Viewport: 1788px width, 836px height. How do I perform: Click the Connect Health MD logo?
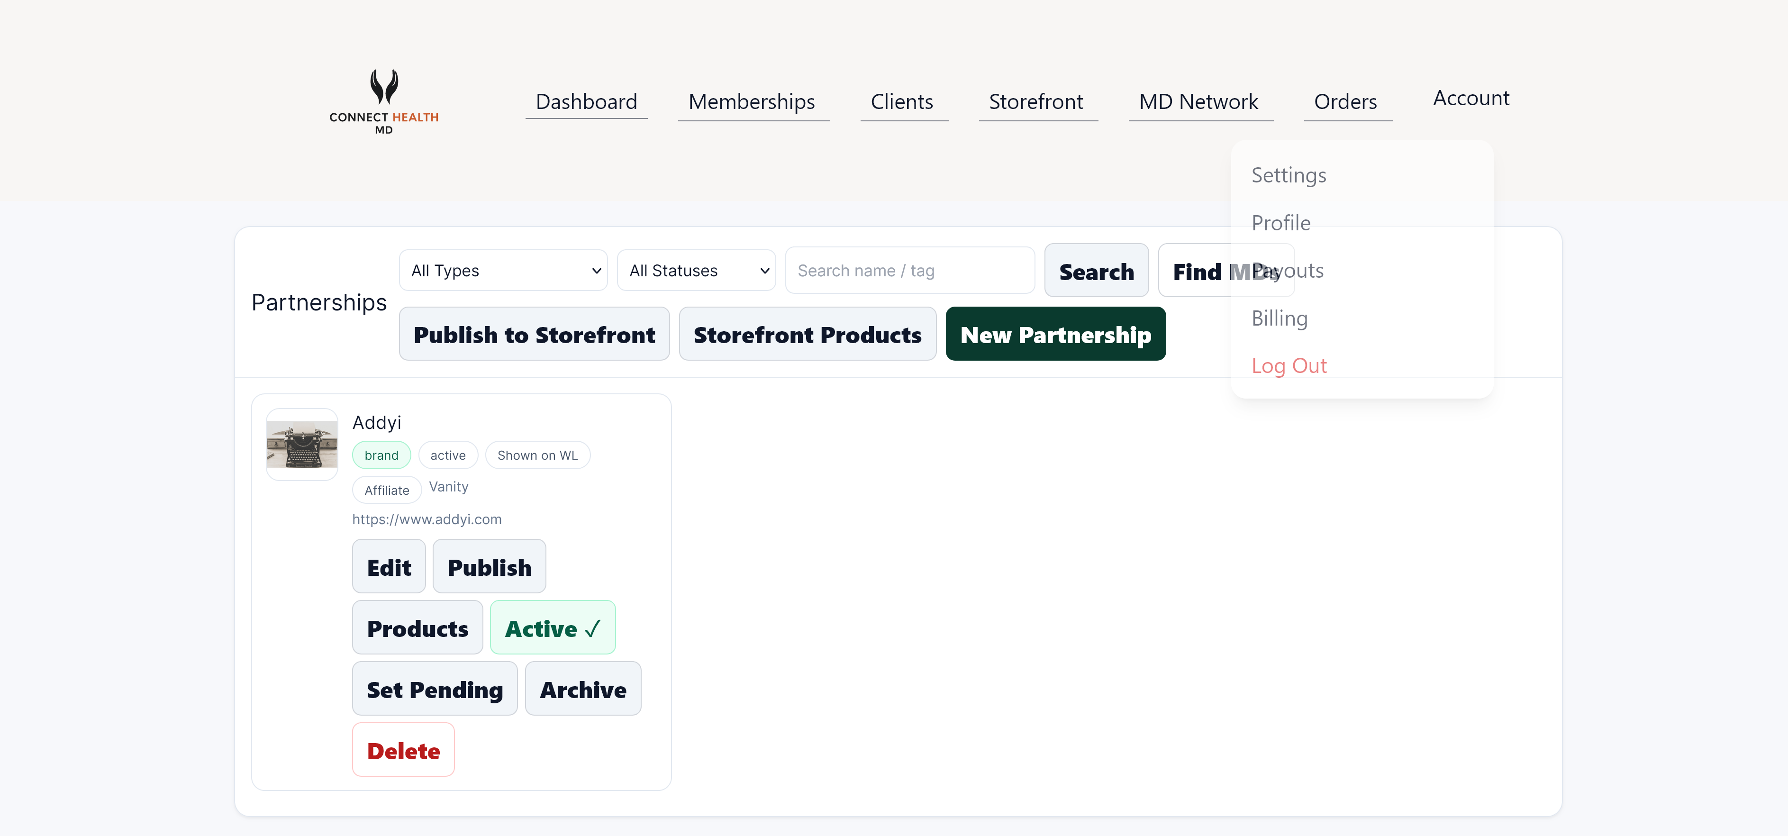384,100
